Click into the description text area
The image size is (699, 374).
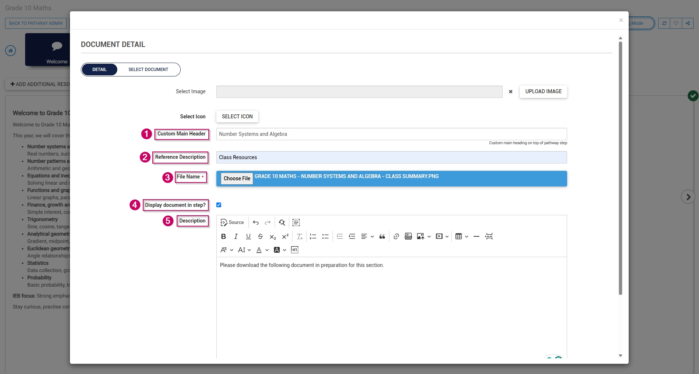tap(392, 308)
